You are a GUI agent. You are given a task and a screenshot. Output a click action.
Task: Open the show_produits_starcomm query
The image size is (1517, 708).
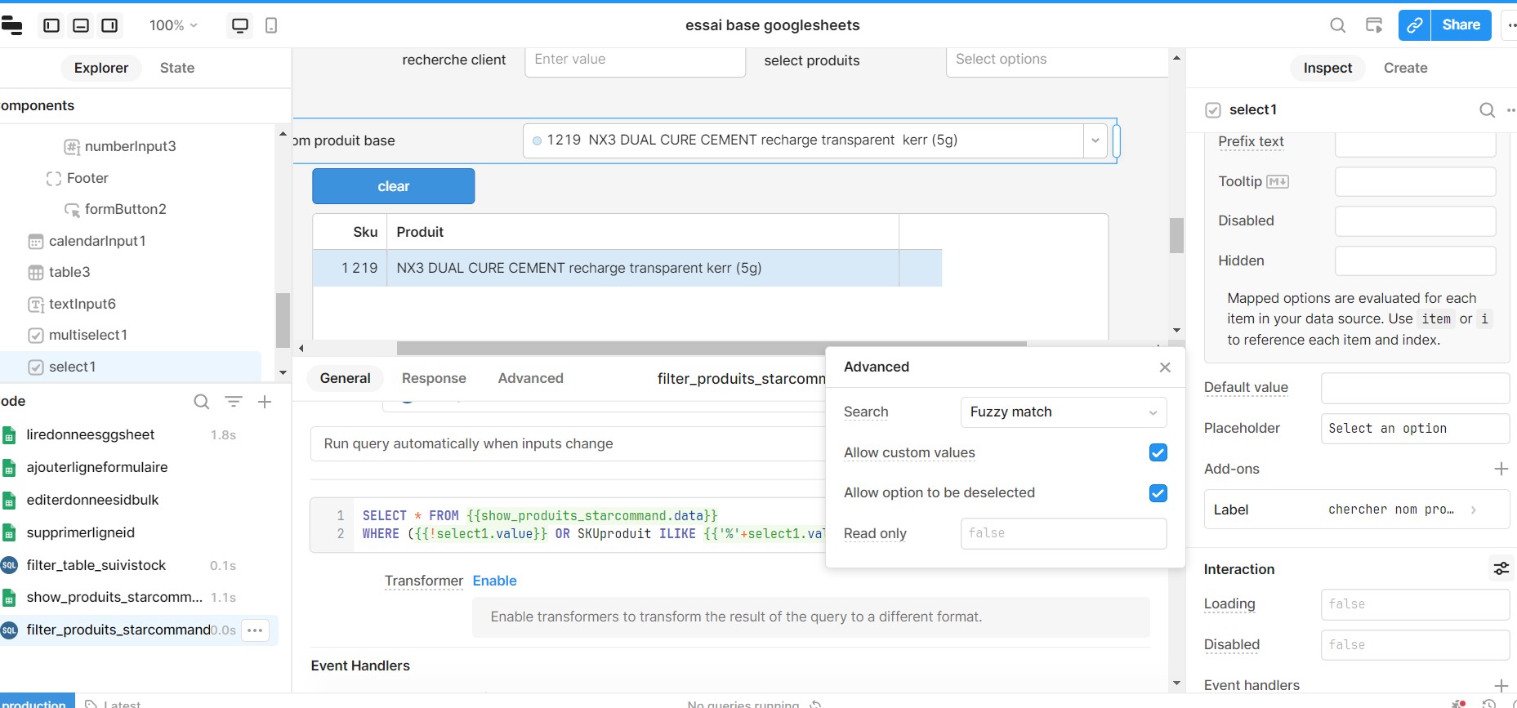pos(114,597)
